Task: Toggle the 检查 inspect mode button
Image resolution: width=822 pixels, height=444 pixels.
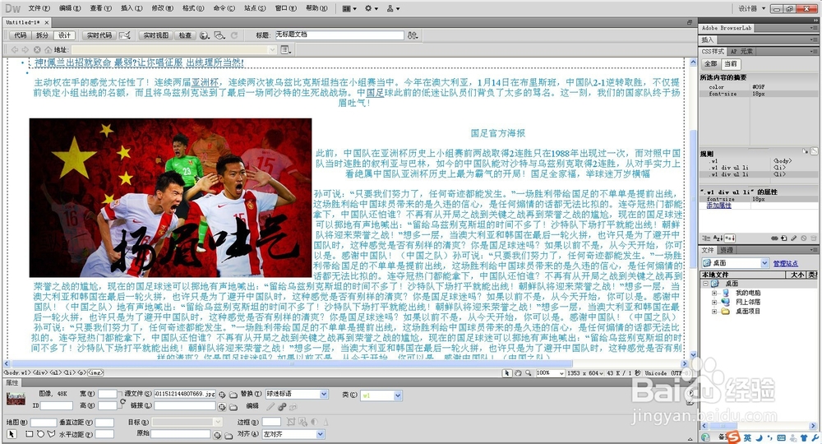Action: pos(185,35)
